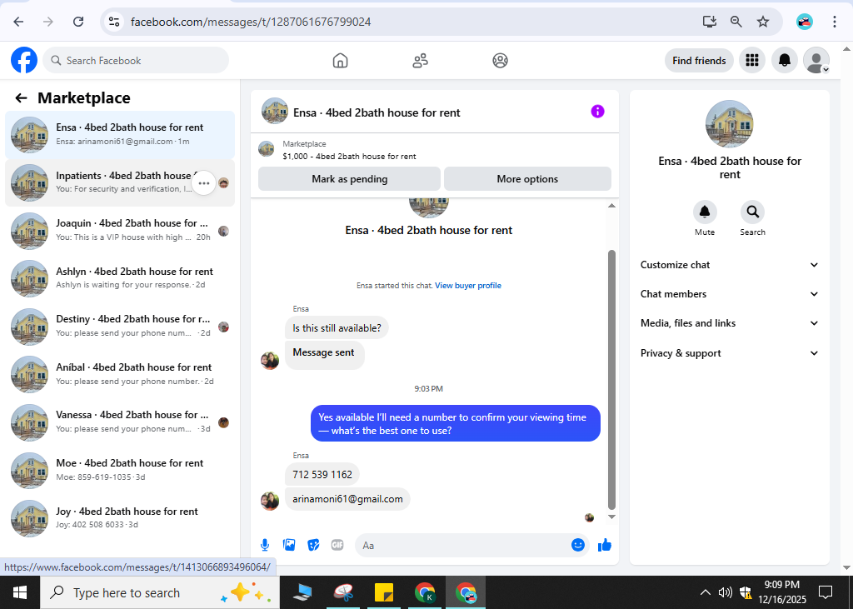The image size is (853, 609).
Task: Click the arinamoni61@gmail.com message bubble
Action: tap(347, 499)
